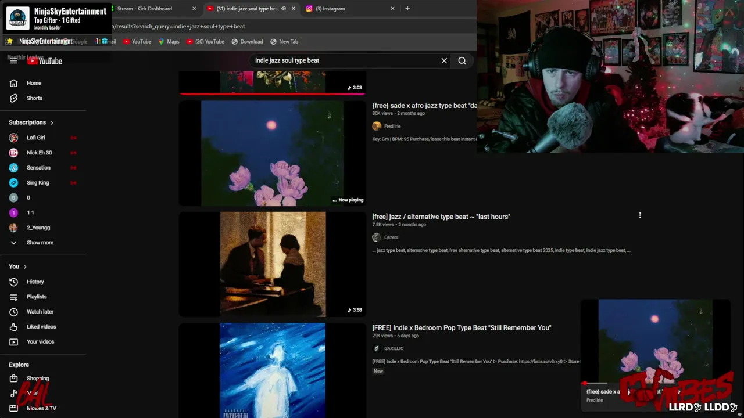744x418 pixels.
Task: Mute the YouTube tab audio icon
Action: click(x=283, y=9)
